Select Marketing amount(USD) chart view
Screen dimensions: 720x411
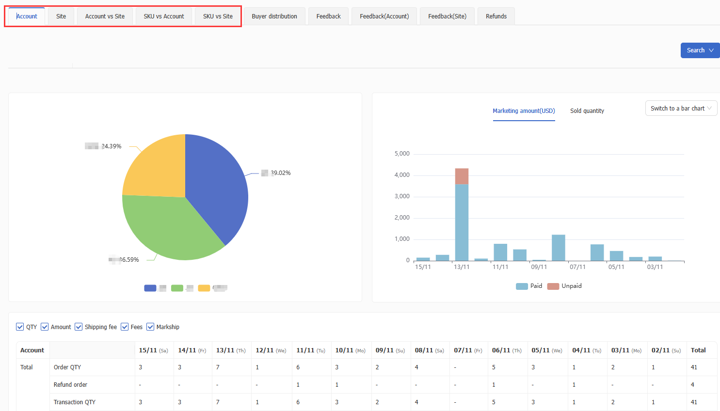(524, 111)
